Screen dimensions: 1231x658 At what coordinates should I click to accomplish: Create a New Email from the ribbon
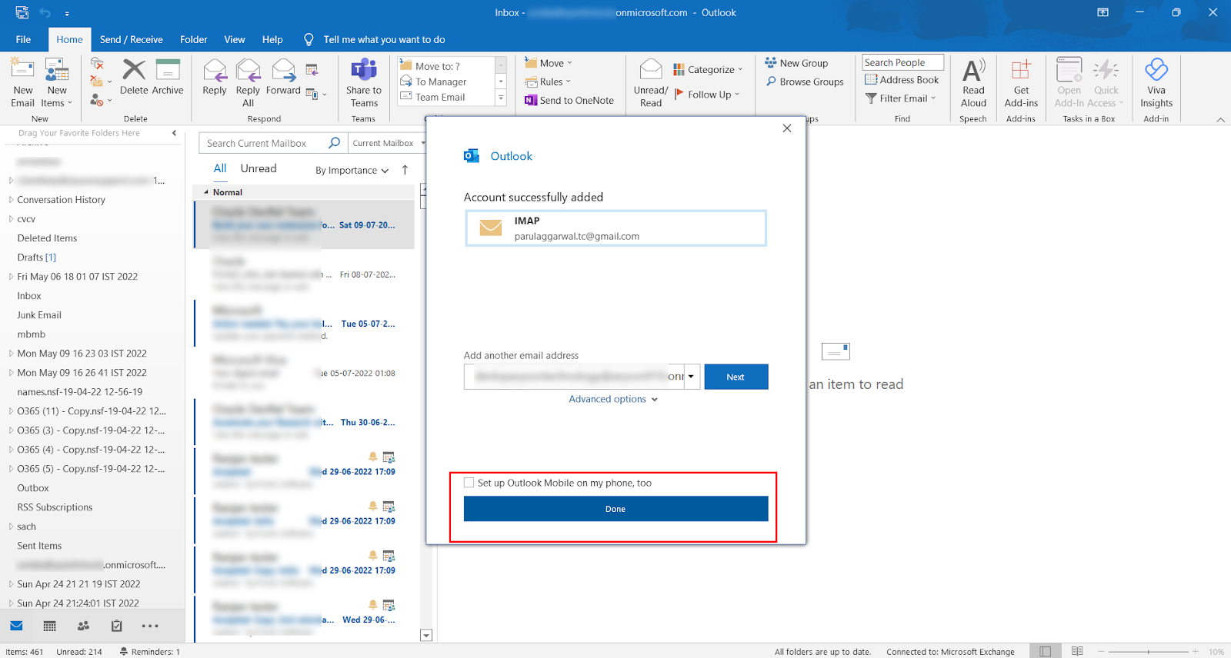point(23,83)
